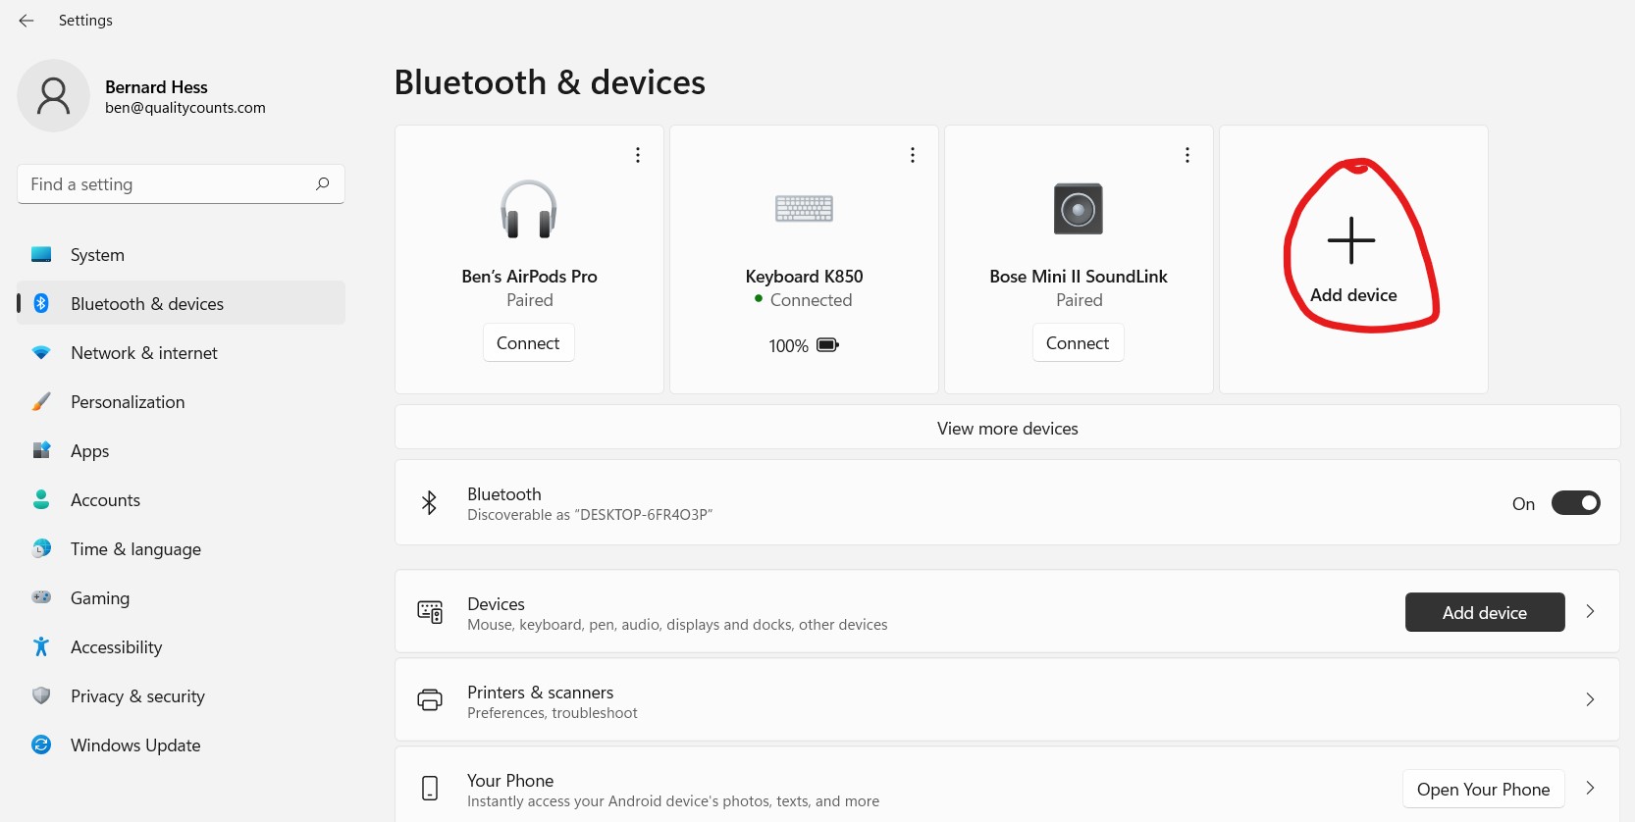Click the Keyboard K850 battery icon
Image resolution: width=1635 pixels, height=822 pixels.
[828, 345]
